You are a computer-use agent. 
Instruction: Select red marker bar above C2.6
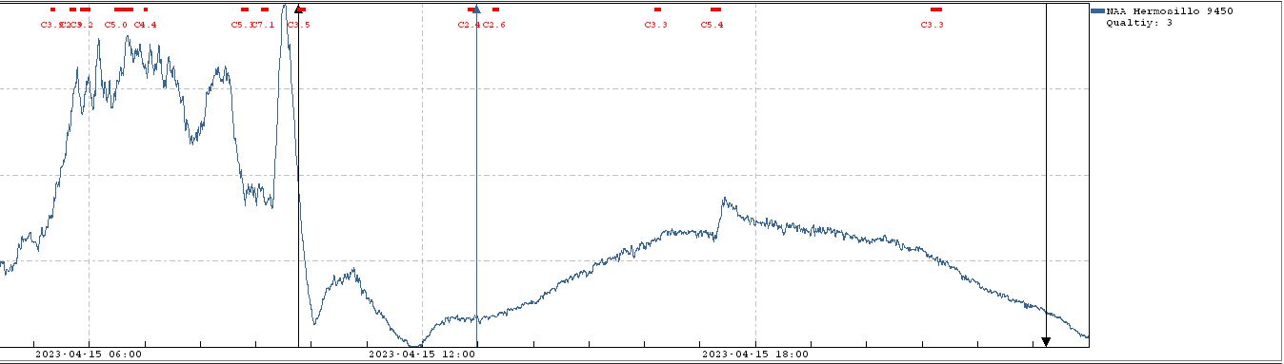tap(495, 10)
